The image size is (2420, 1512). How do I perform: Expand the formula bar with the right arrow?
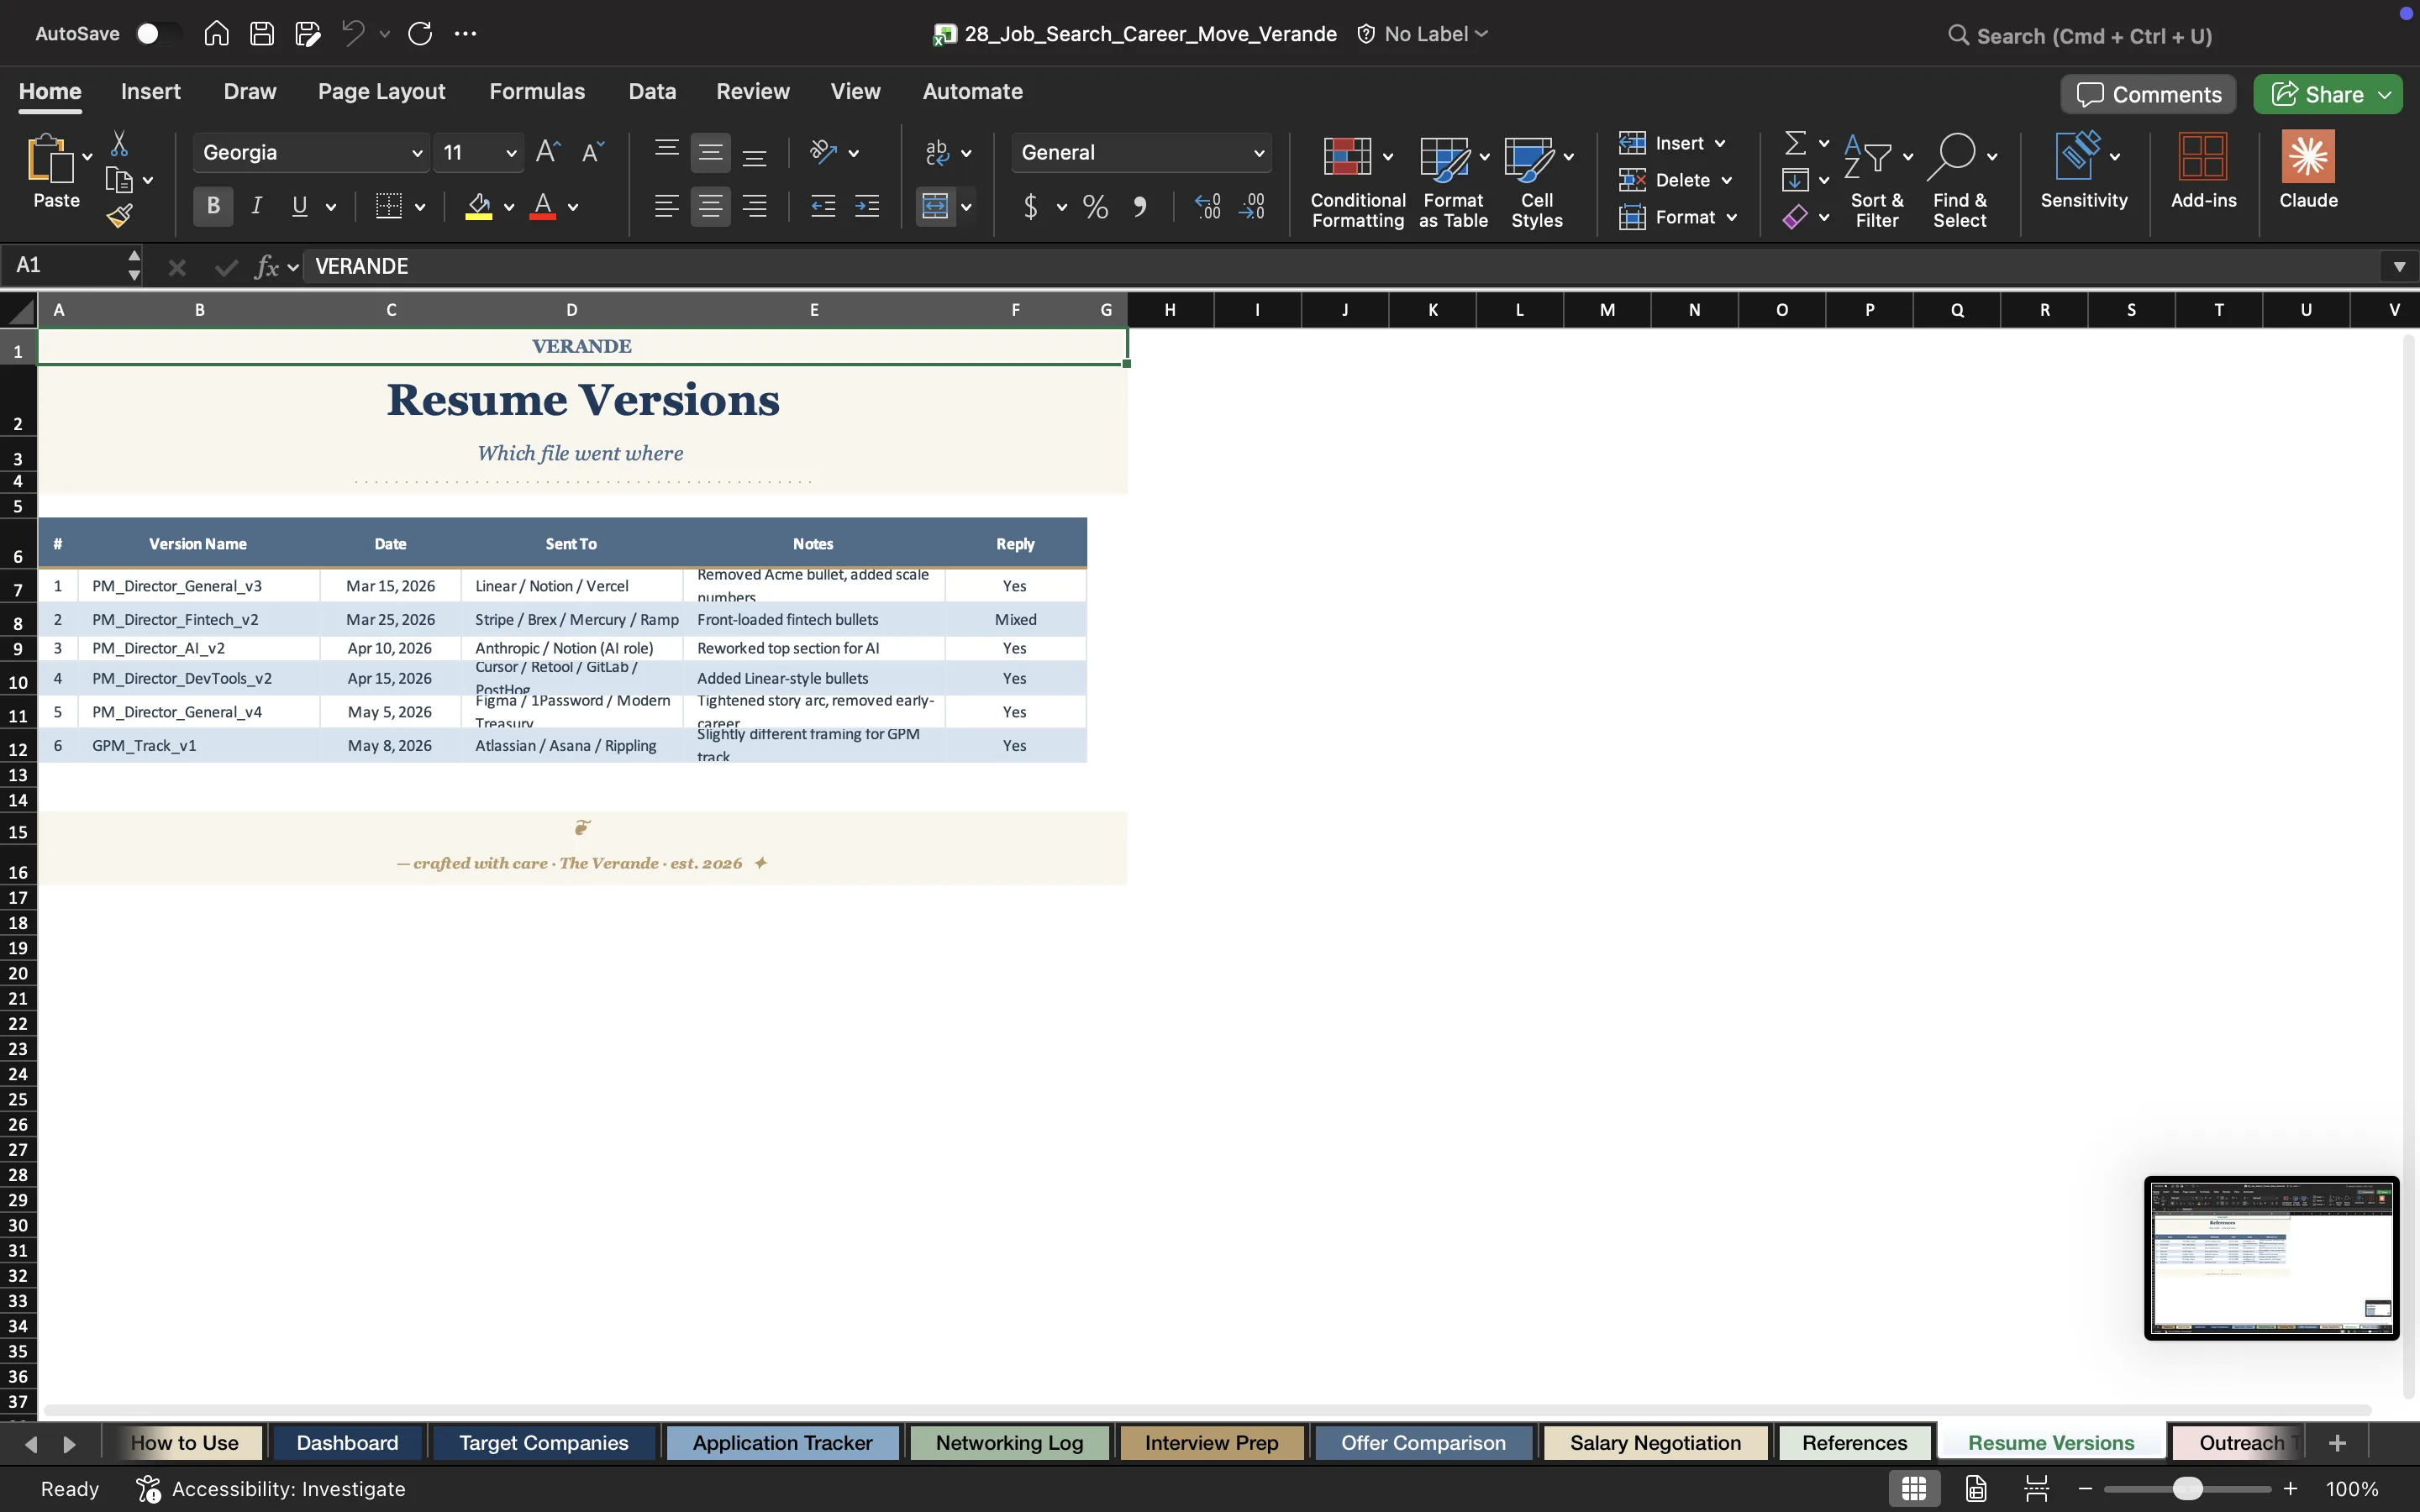tap(2399, 267)
